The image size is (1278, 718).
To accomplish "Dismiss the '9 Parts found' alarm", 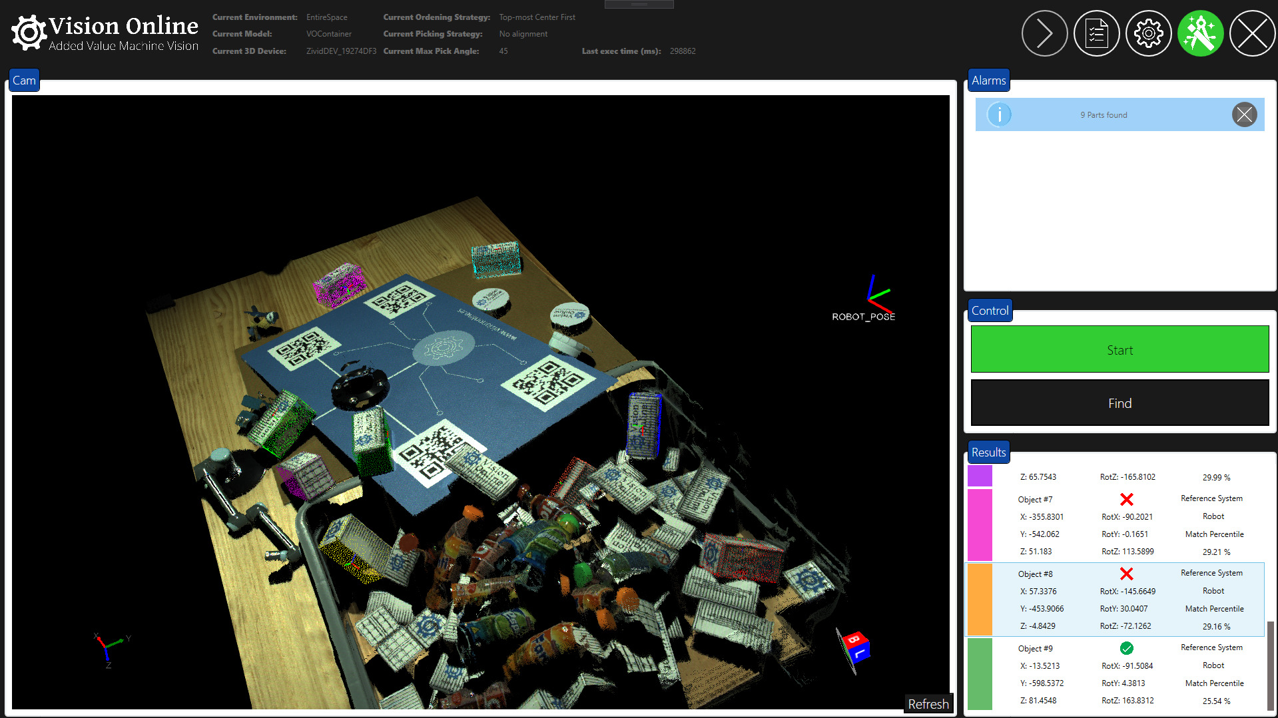I will [1244, 114].
